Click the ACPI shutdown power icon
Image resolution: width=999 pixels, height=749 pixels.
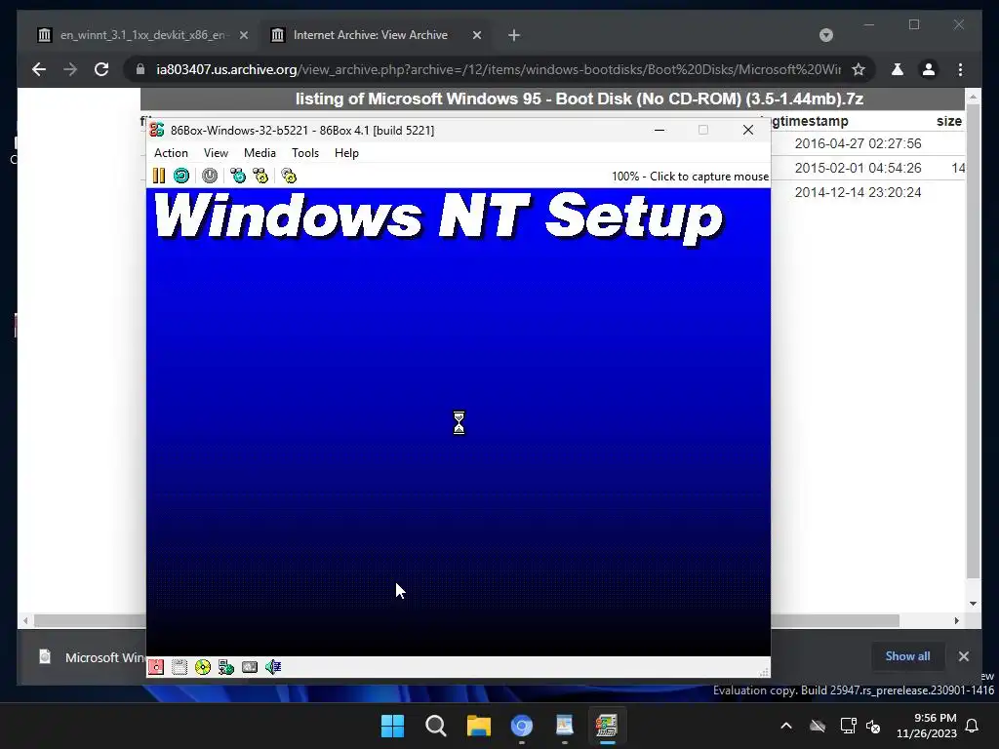[x=210, y=176]
